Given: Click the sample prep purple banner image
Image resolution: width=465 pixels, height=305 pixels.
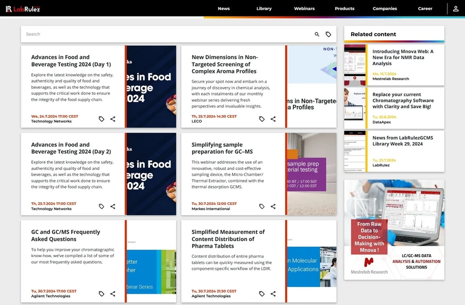Looking at the screenshot, I should pos(312,174).
